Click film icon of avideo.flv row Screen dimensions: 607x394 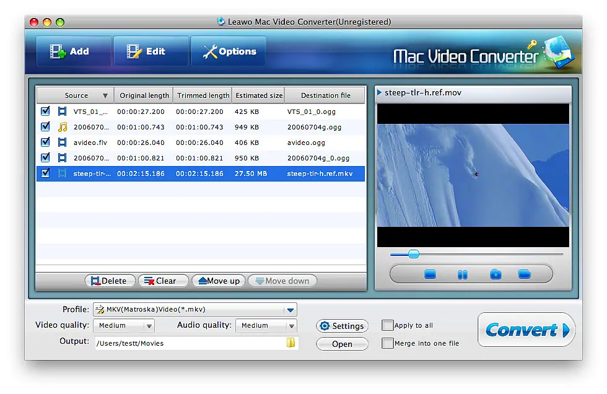tap(62, 142)
